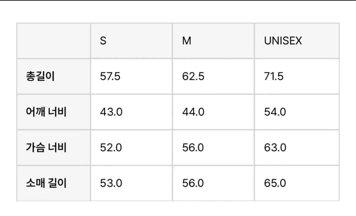Image resolution: width=356 pixels, height=216 pixels.
Task: Click the 53.0 sleeve length value
Action: [111, 183]
